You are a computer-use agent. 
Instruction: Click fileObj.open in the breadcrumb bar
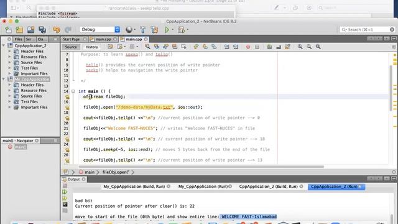[x=116, y=172]
